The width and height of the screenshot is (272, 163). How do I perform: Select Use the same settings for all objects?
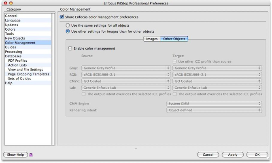tap(68, 25)
